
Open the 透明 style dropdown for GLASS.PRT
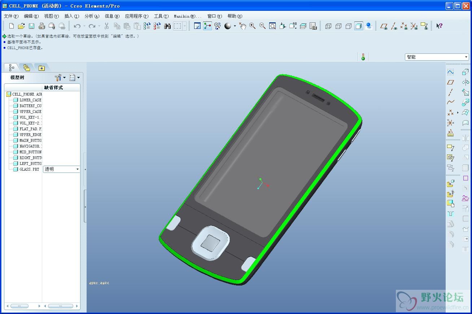(x=61, y=169)
